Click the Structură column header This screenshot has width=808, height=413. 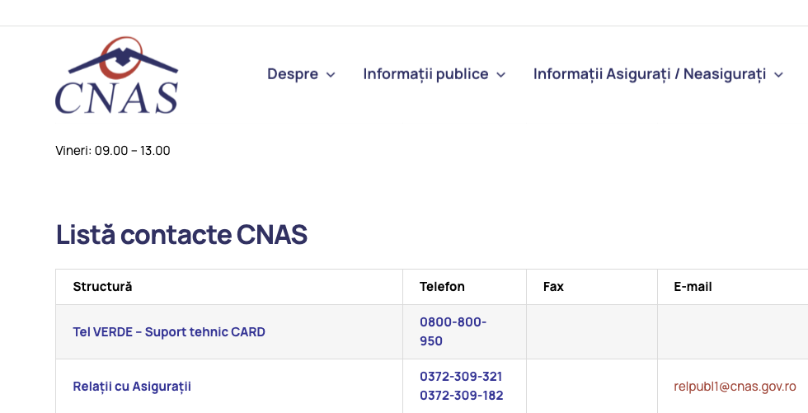(102, 287)
